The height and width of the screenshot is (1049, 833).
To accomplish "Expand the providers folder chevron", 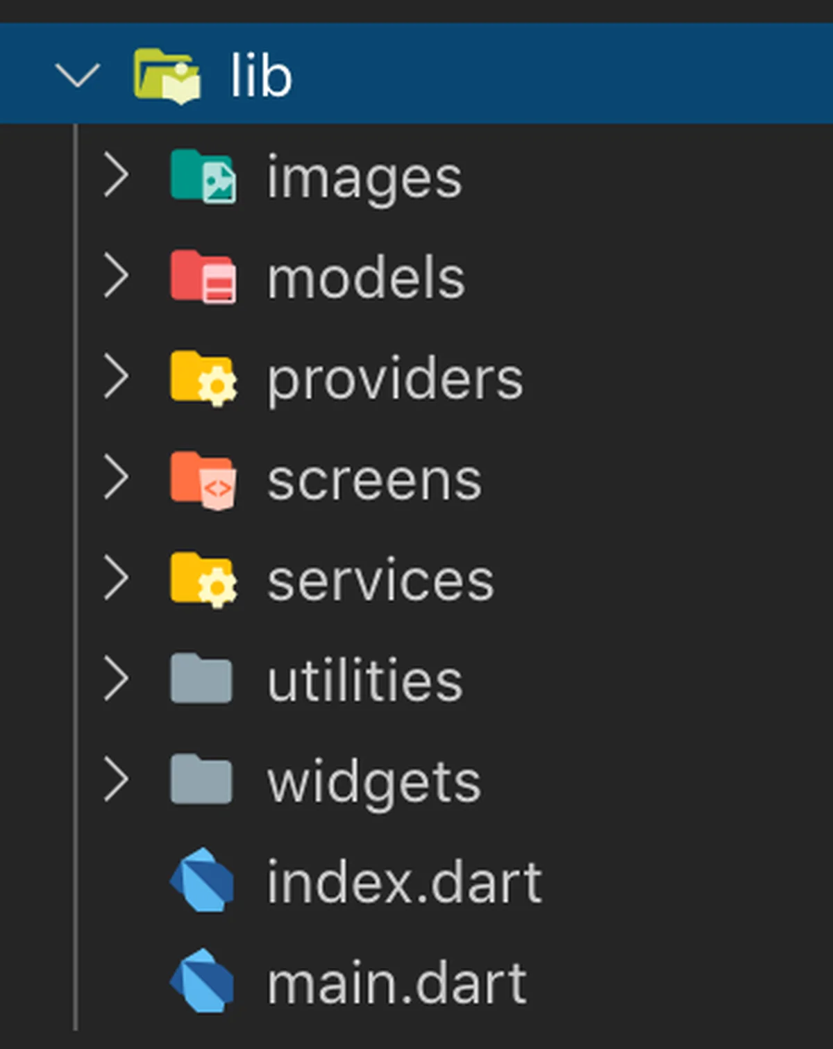I will pos(116,377).
